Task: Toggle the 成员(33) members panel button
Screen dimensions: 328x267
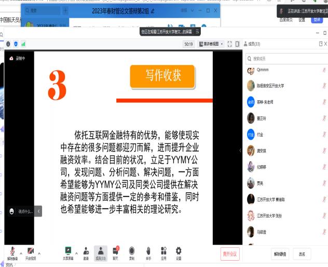Action: [101, 251]
